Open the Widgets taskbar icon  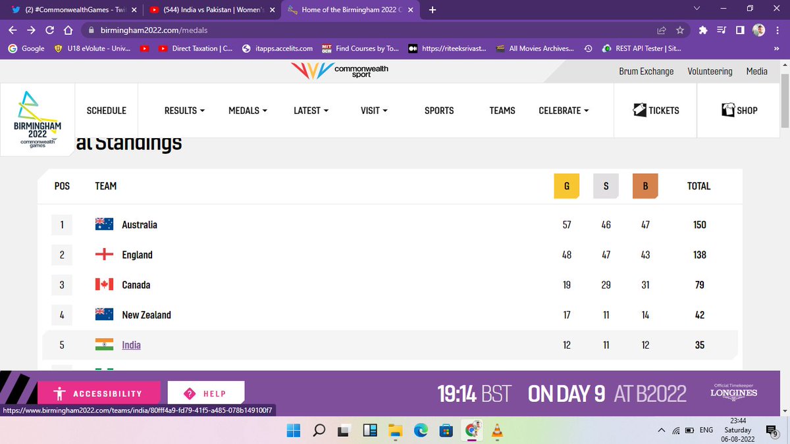[369, 430]
